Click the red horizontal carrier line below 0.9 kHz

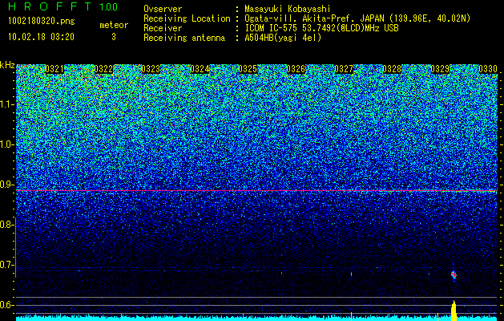256,191
